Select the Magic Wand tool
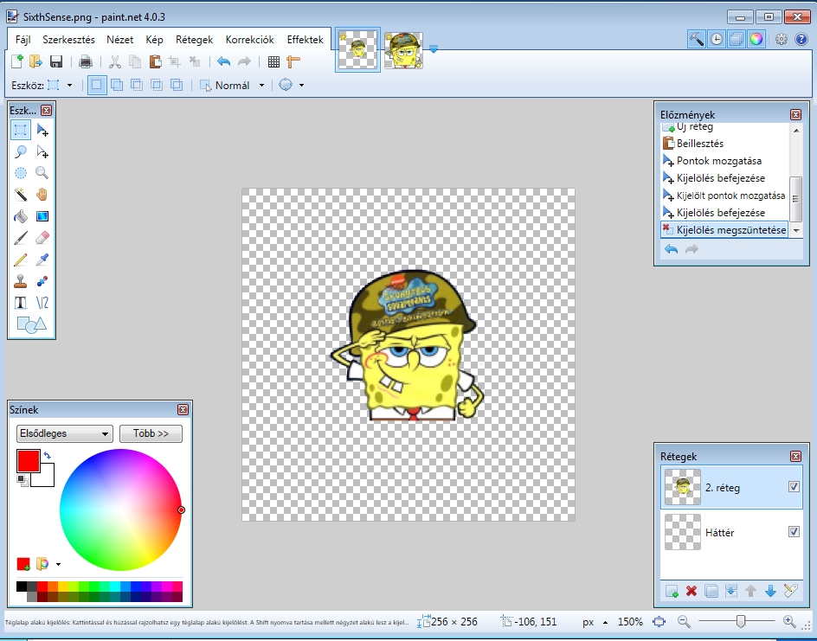 (20, 195)
